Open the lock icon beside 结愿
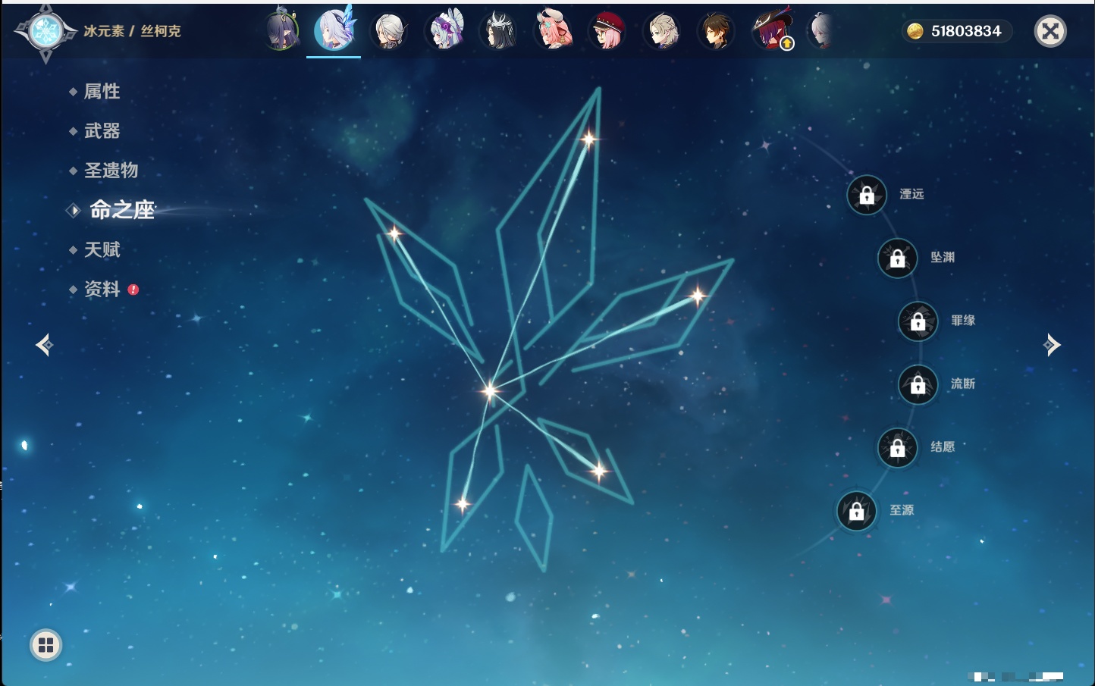1095x686 pixels. coord(897,448)
